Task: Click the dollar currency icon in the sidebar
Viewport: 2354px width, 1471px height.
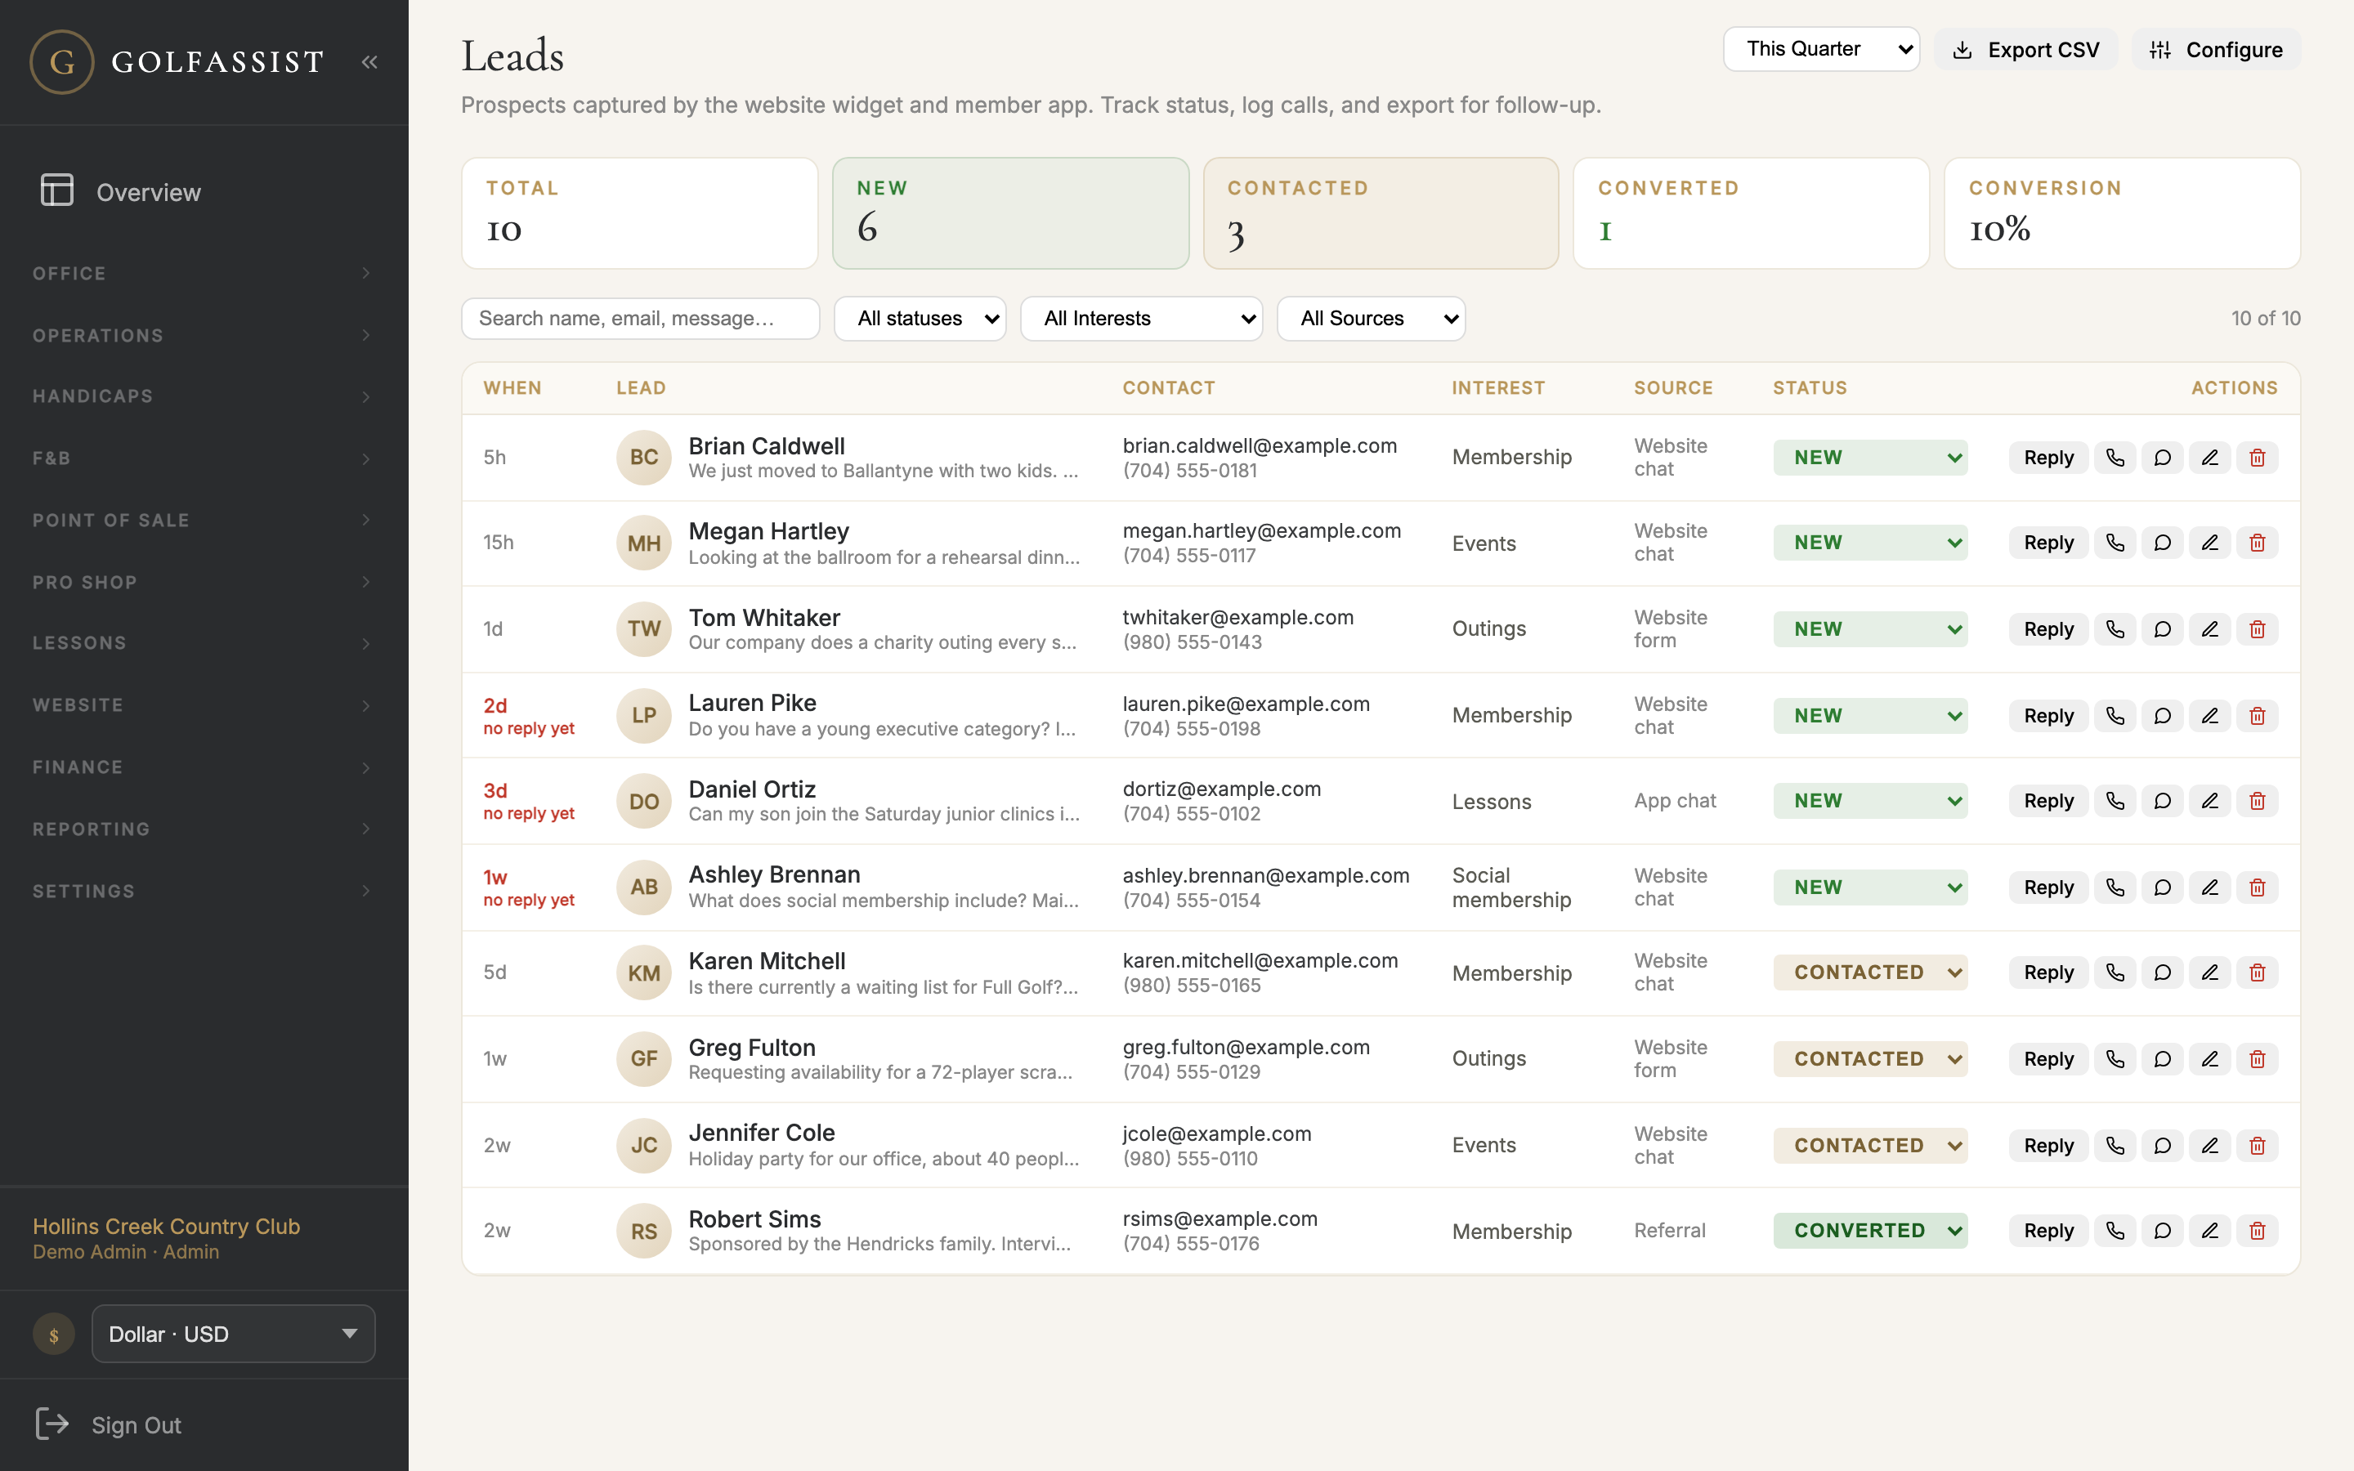Action: (53, 1335)
